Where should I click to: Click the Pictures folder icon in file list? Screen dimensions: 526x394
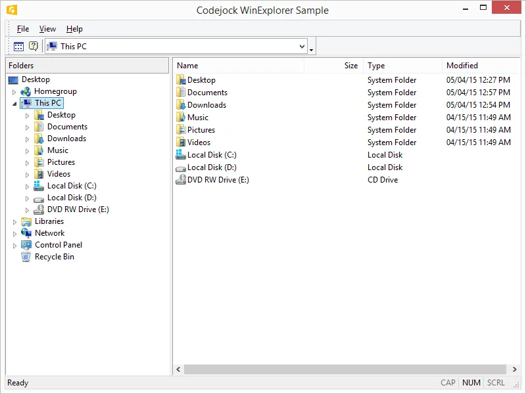pos(181,130)
